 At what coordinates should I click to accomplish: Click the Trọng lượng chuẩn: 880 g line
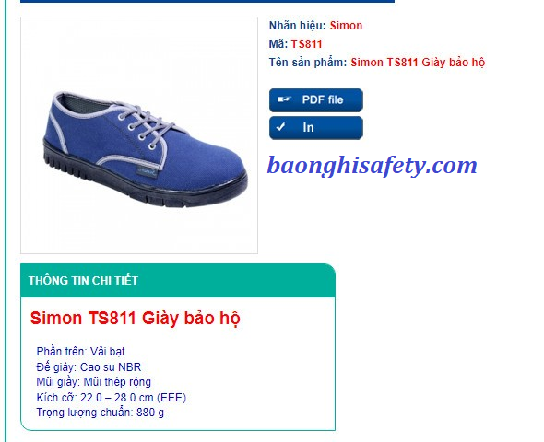pos(101,413)
